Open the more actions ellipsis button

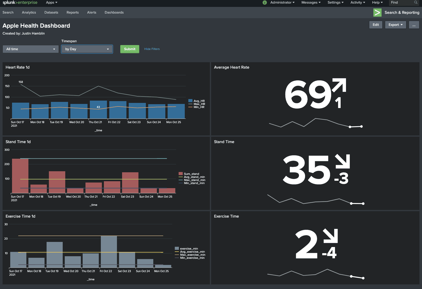[414, 25]
